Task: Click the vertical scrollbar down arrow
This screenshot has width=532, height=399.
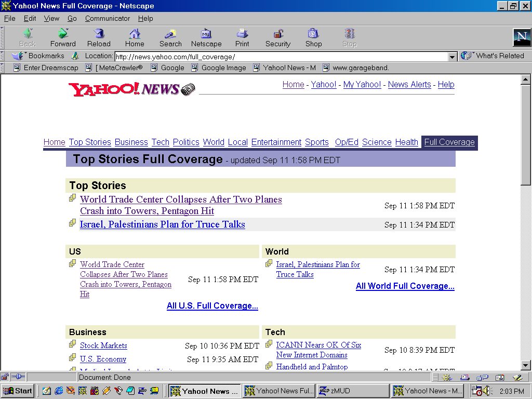Action: [x=526, y=365]
